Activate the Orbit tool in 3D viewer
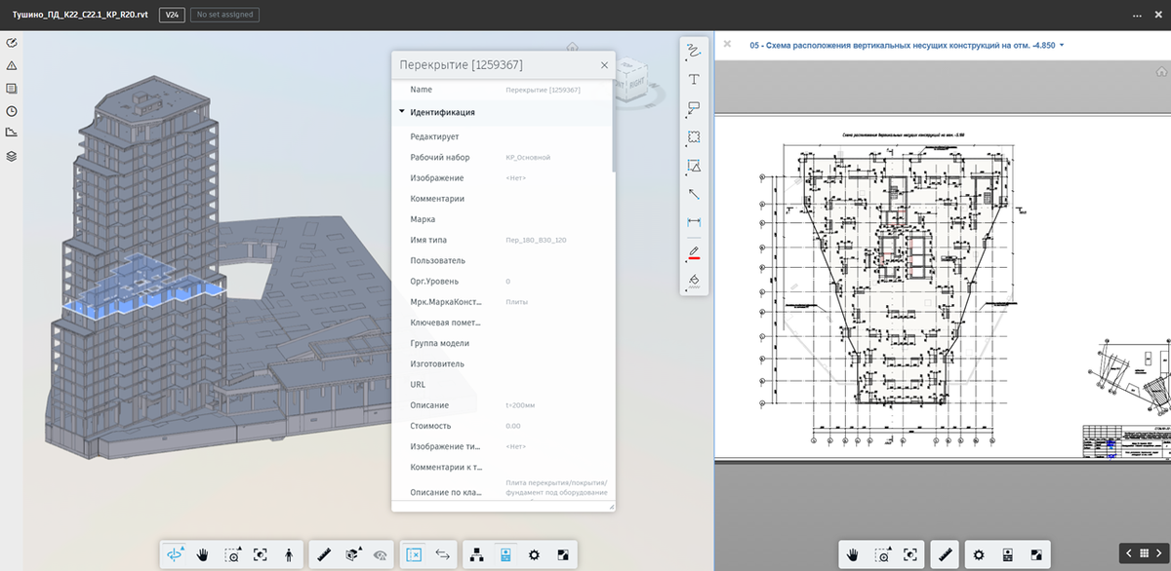This screenshot has width=1171, height=571. click(x=176, y=553)
